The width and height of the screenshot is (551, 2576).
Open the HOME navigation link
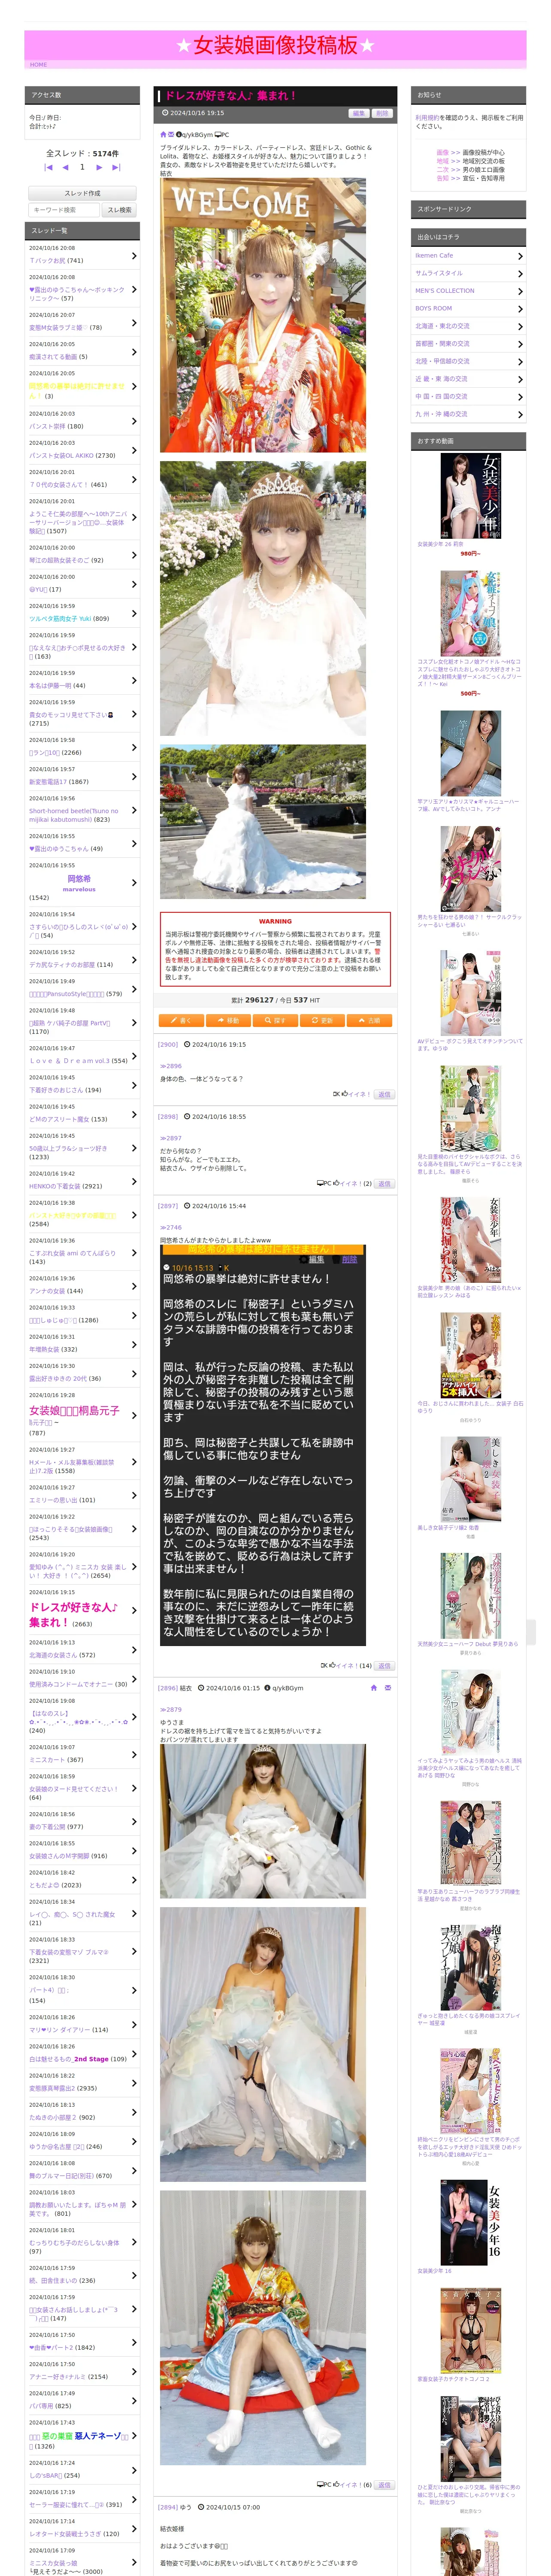coord(38,64)
